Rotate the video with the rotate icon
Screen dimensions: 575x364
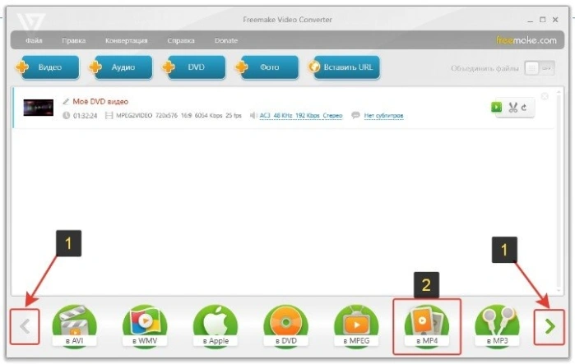(x=524, y=108)
